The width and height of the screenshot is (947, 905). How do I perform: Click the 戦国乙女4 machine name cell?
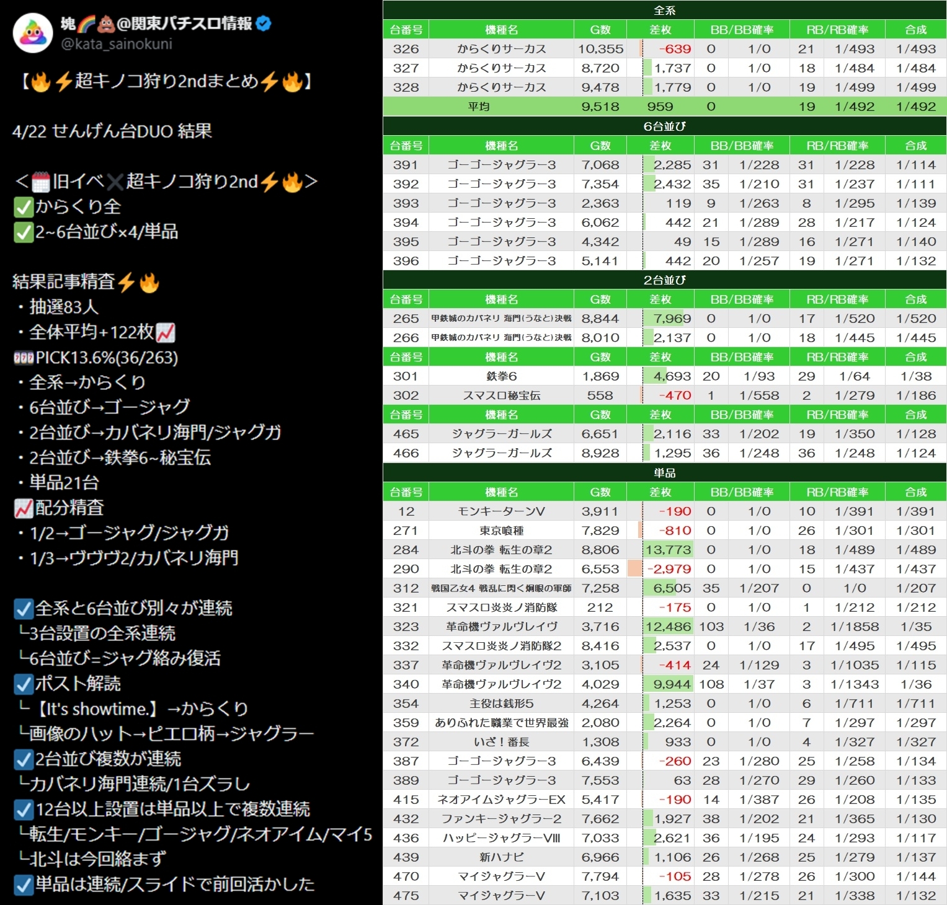(502, 588)
